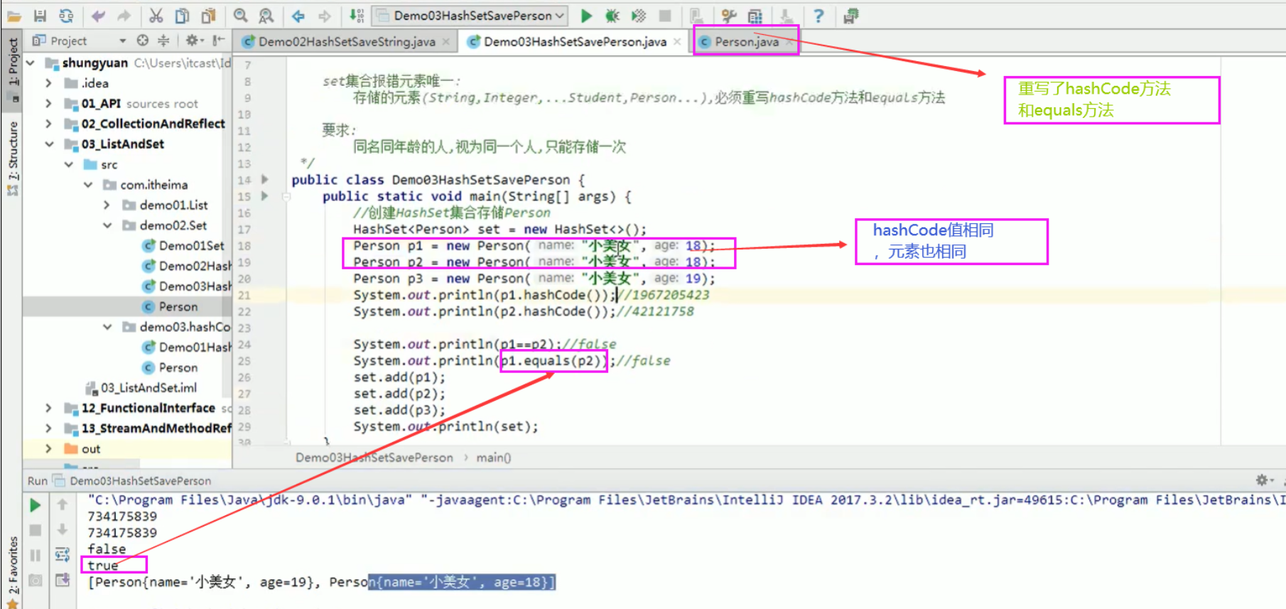Click the Up stack trace arrow in Run panel
The height and width of the screenshot is (609, 1286).
[x=63, y=505]
